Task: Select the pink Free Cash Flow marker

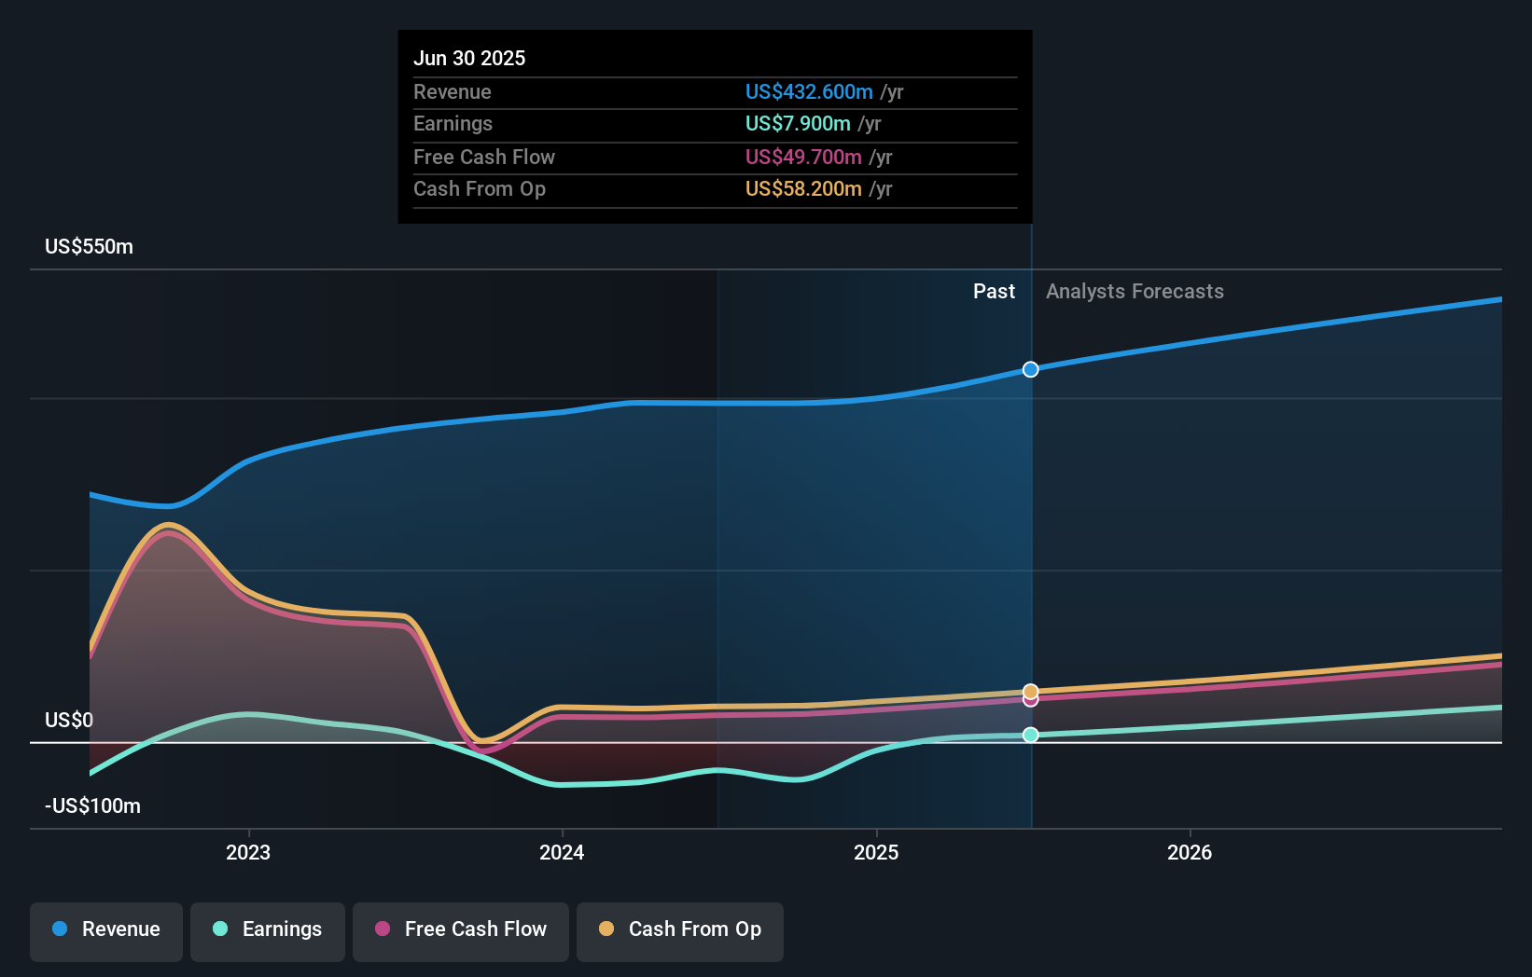Action: [1030, 701]
